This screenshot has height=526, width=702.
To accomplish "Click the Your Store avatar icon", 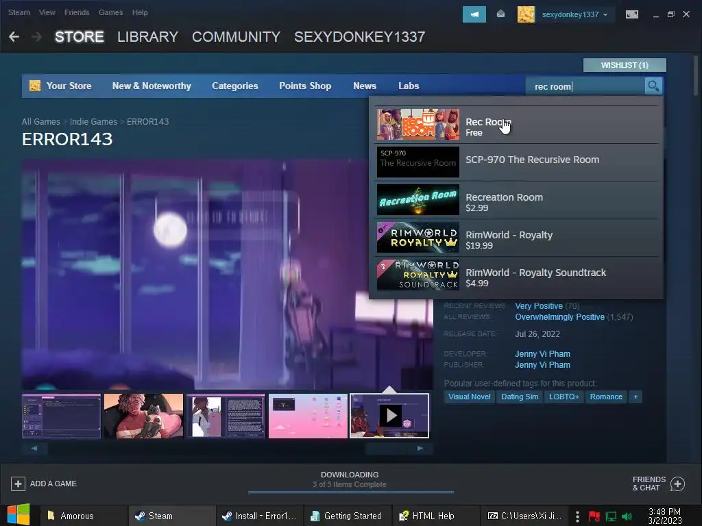I will pos(34,86).
